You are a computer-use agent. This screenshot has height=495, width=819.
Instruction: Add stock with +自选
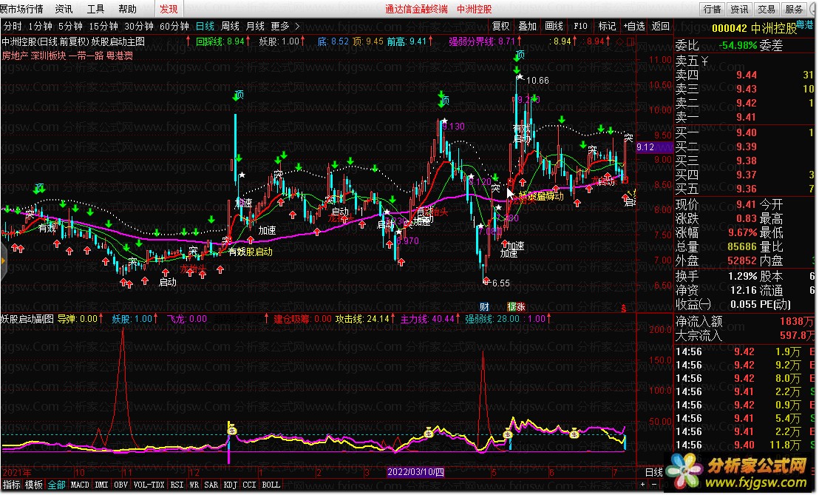(634, 26)
